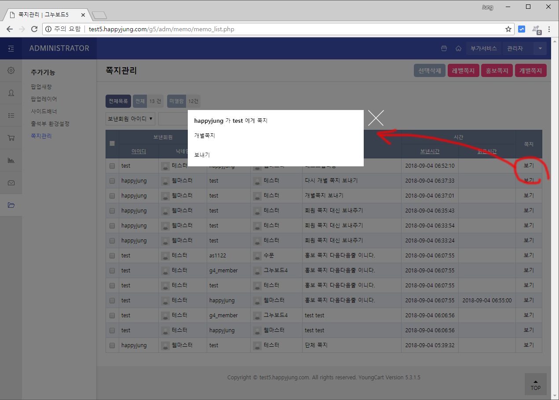Click the 선택삭제 button
This screenshot has width=559, height=400.
tap(430, 70)
